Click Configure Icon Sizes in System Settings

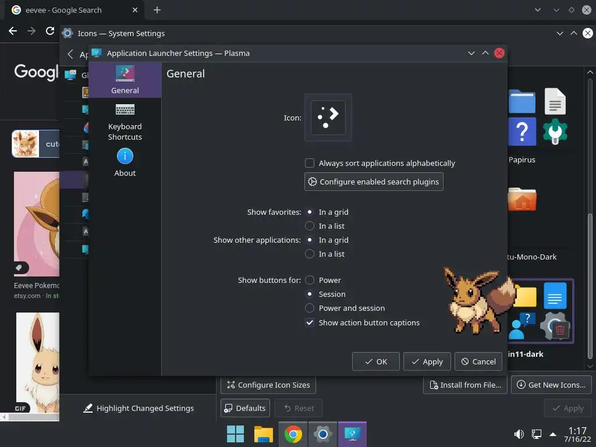pos(268,385)
